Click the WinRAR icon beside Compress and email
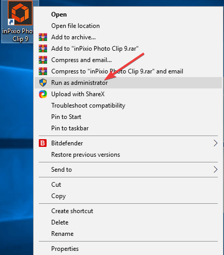This screenshot has width=224, height=255. (43, 60)
